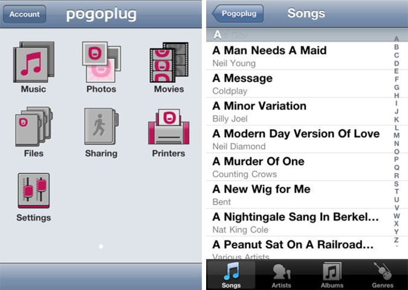Switch to the Songs tab
The image size is (408, 290).
231,274
